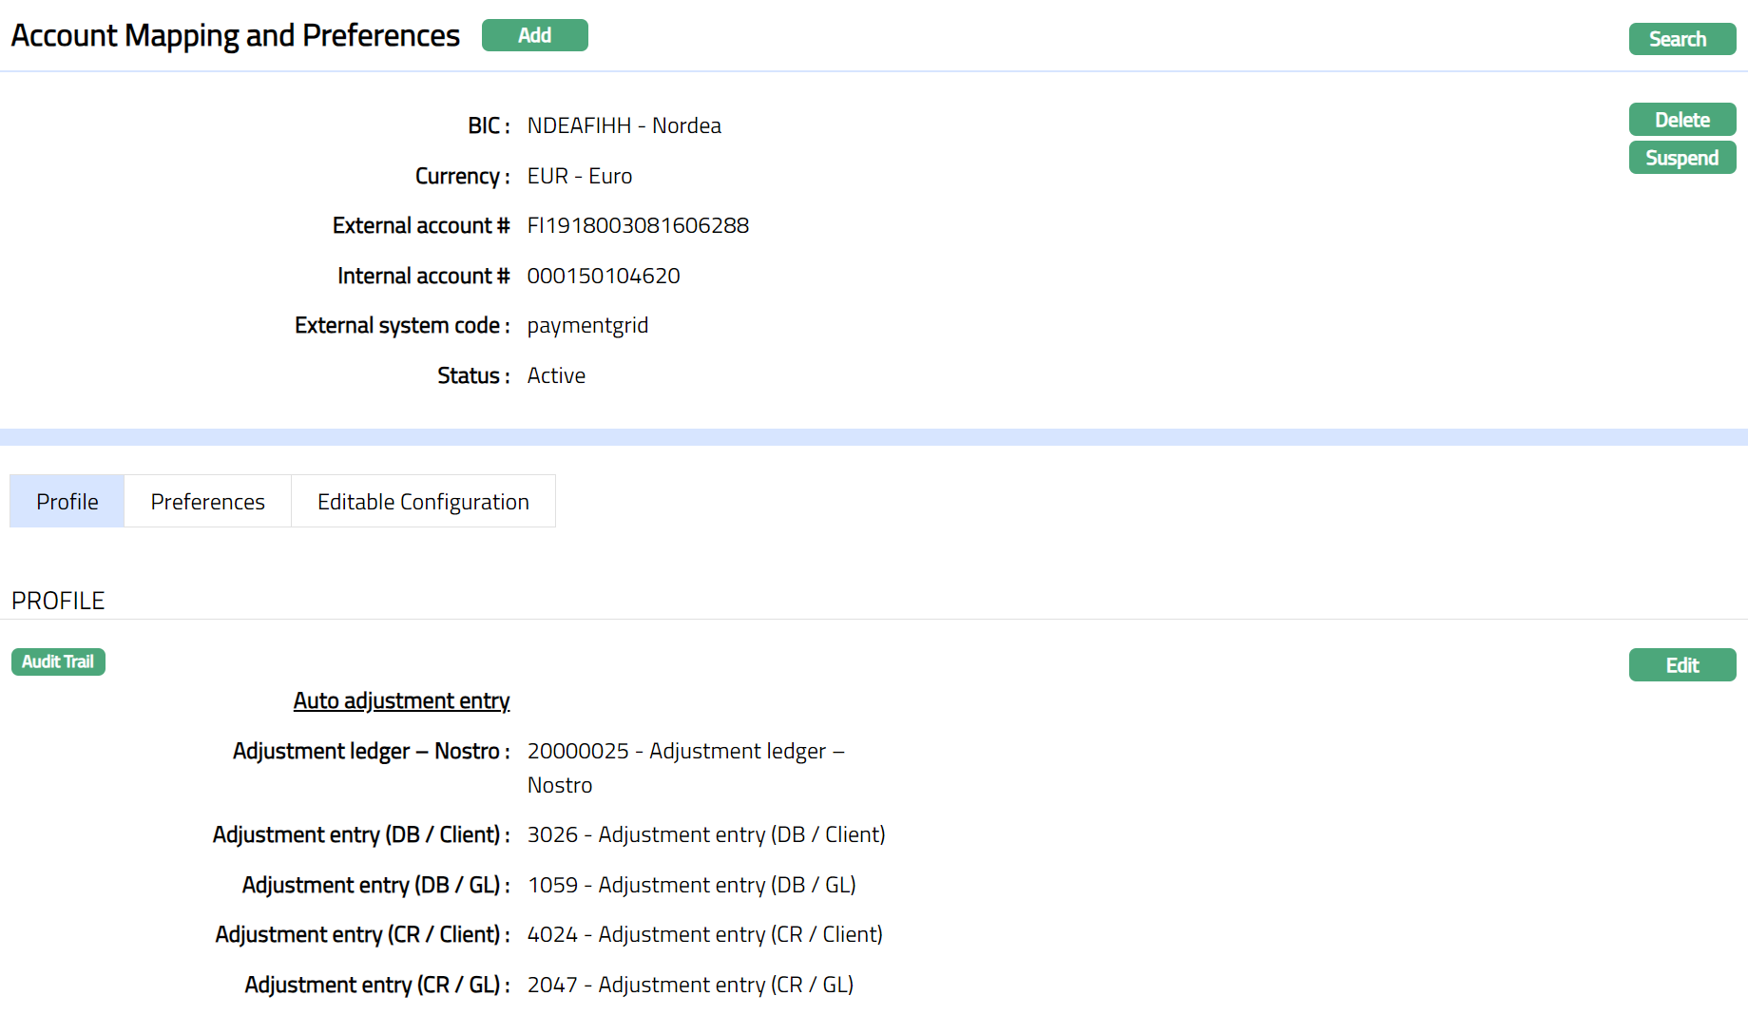
Task: Open Search for account mappings
Action: click(x=1681, y=39)
